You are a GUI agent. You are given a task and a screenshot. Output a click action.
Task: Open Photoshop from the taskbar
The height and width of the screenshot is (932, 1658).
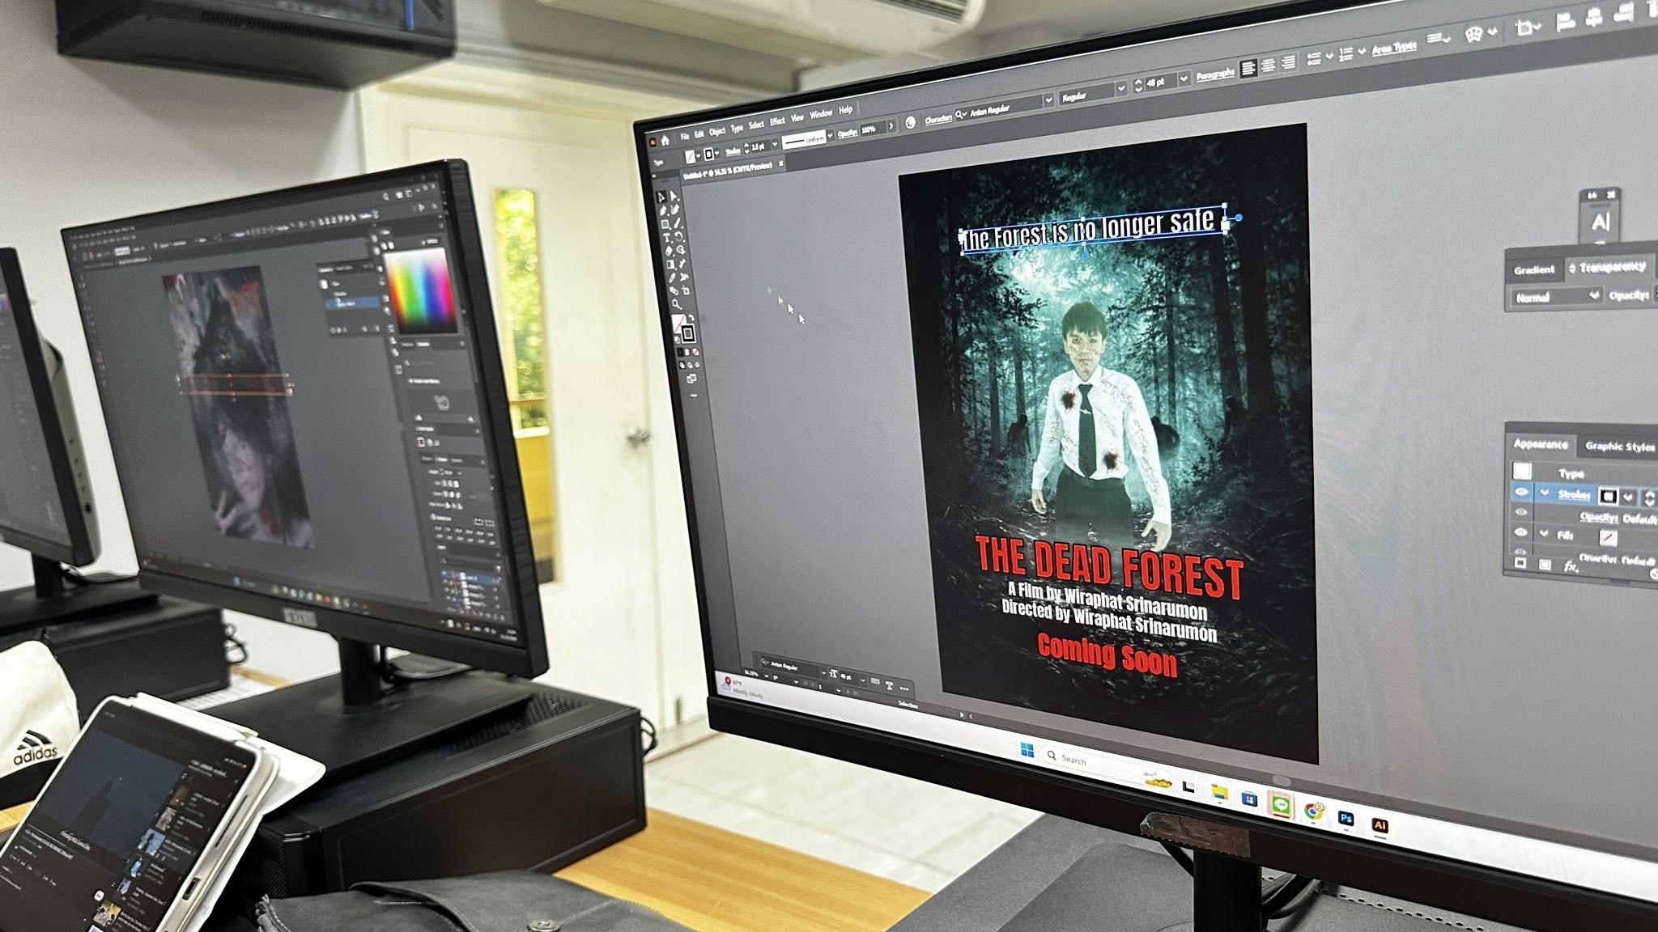coord(1346,819)
